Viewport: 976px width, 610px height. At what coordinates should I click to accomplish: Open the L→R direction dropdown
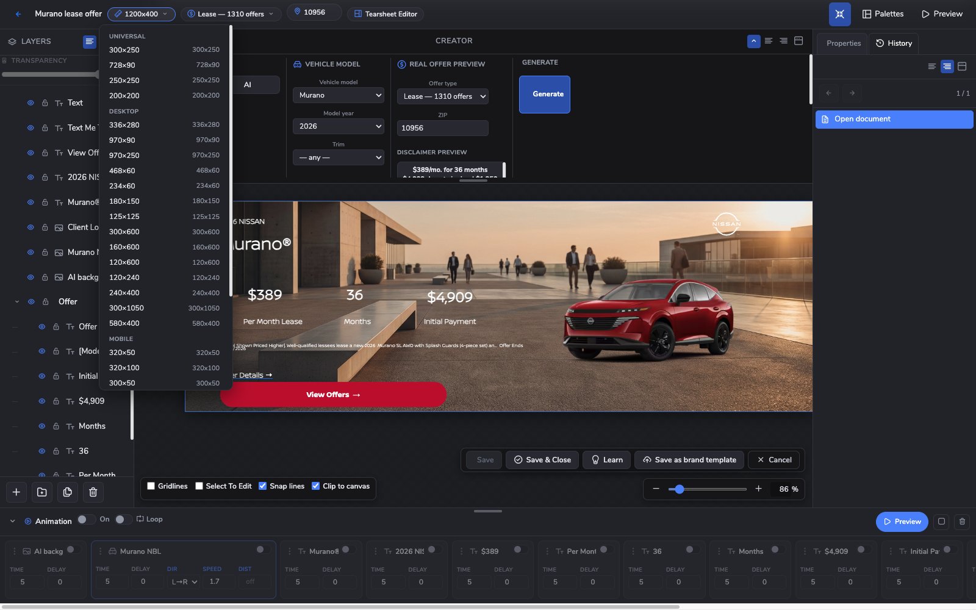click(184, 582)
